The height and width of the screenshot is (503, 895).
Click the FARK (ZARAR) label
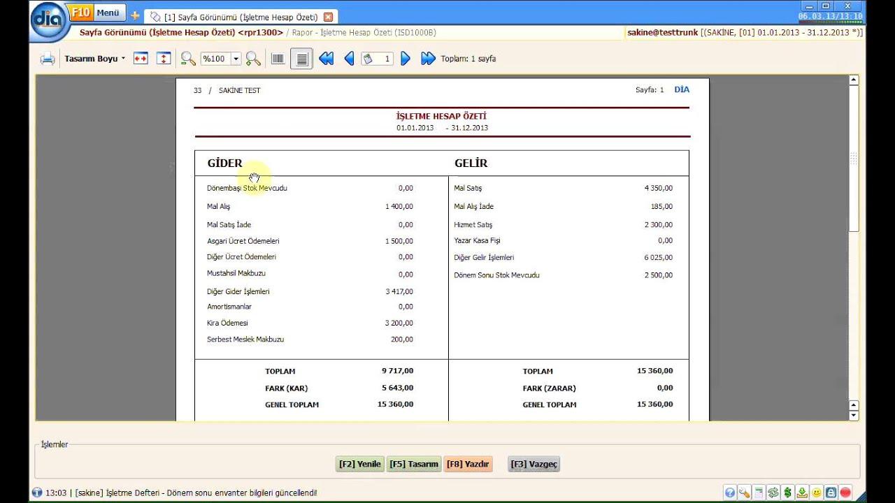point(550,388)
